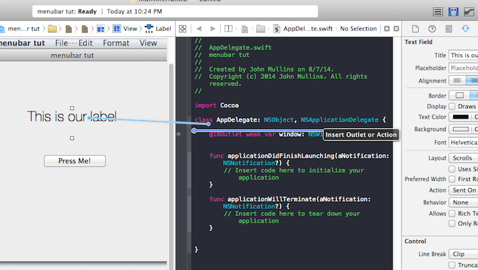Open the Line Break dropdown showing Clip
This screenshot has width=478, height=270.
coord(463,253)
